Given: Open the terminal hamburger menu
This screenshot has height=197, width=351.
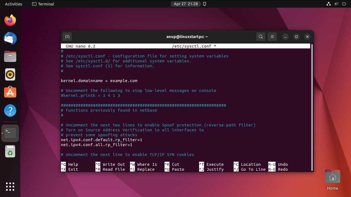Looking at the screenshot, I should [272, 36].
